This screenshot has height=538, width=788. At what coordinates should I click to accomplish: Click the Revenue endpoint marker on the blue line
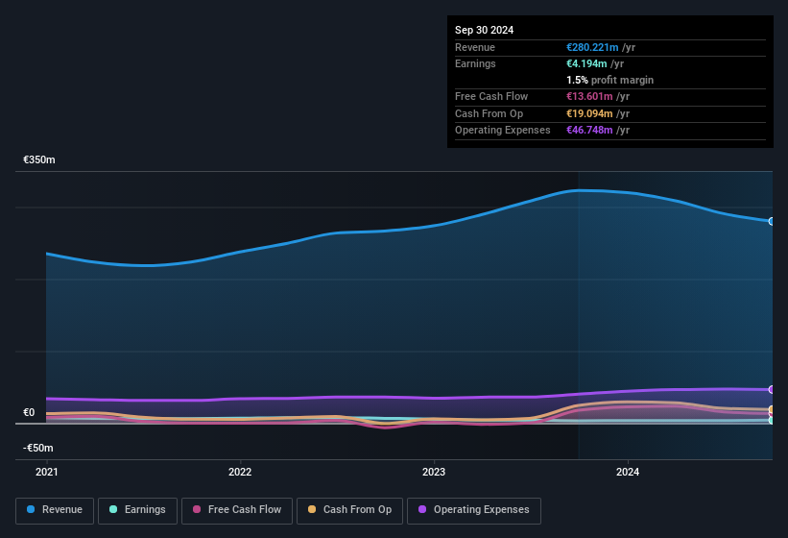coord(772,221)
